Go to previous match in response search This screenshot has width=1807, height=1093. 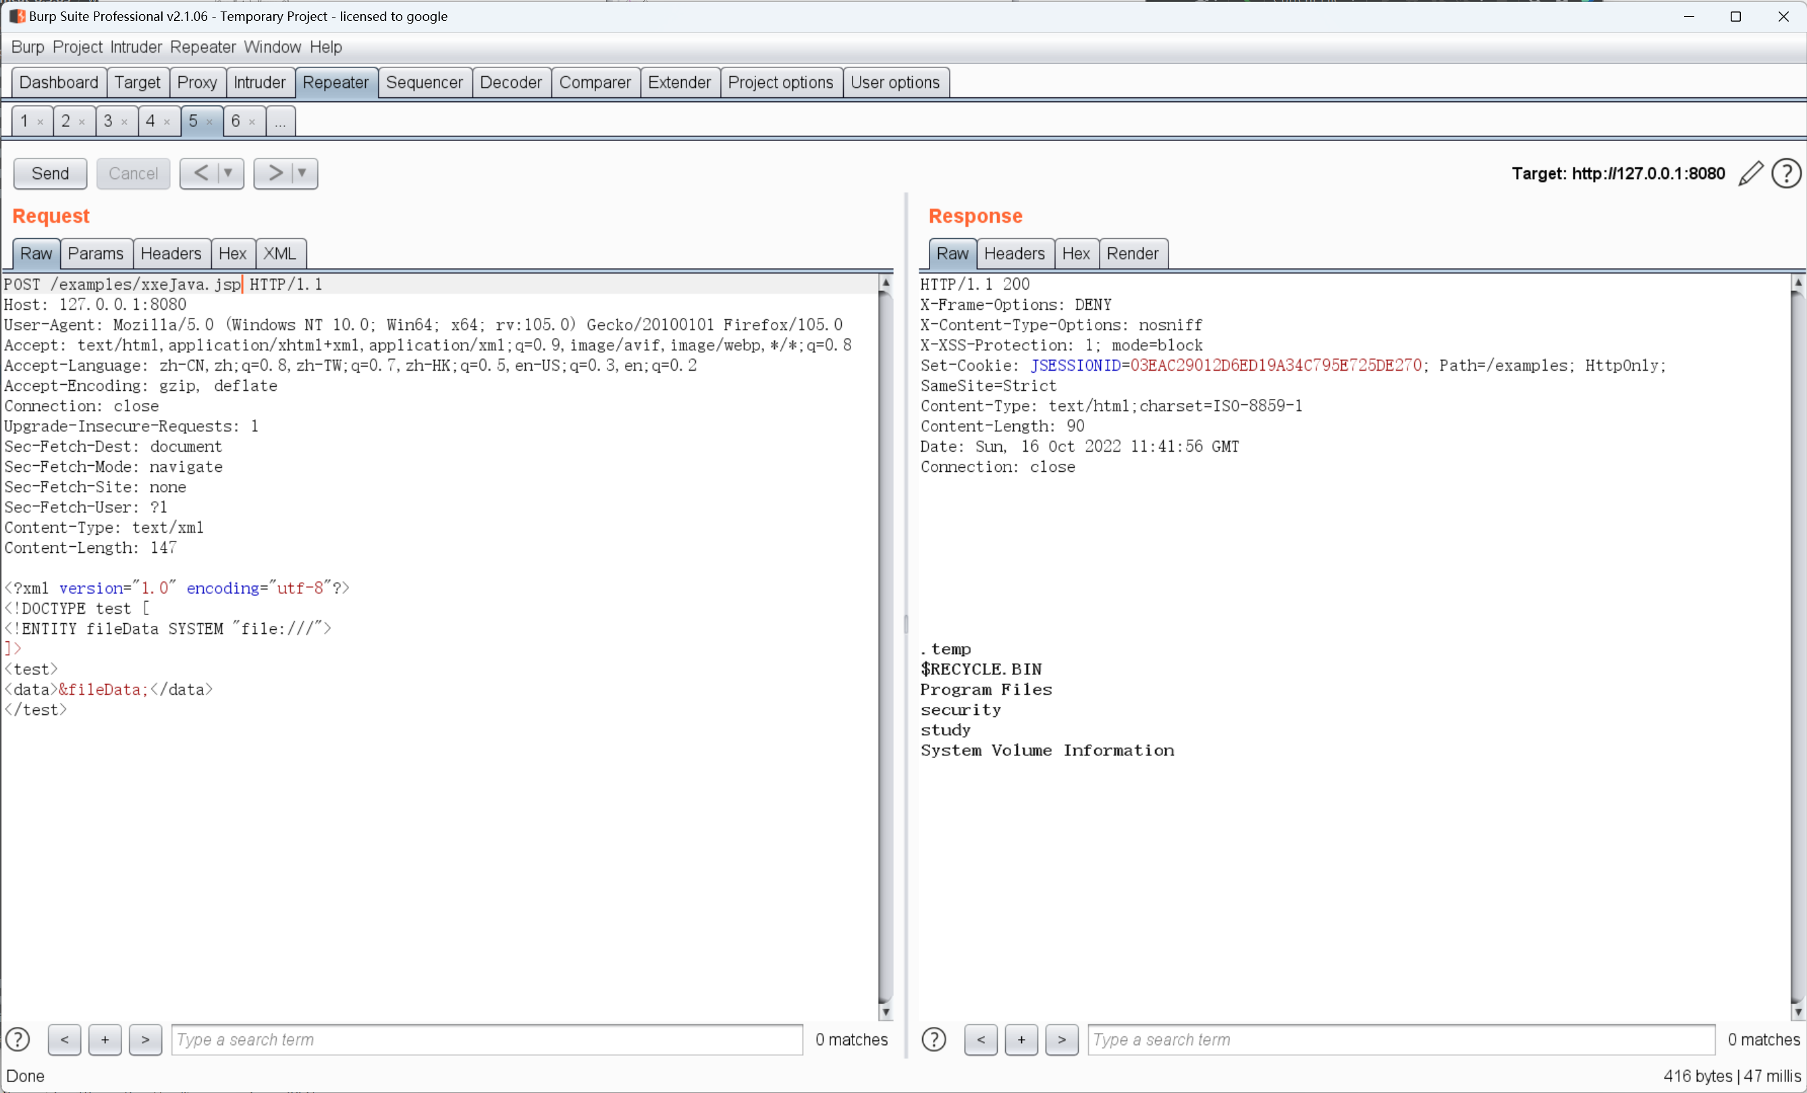coord(981,1040)
